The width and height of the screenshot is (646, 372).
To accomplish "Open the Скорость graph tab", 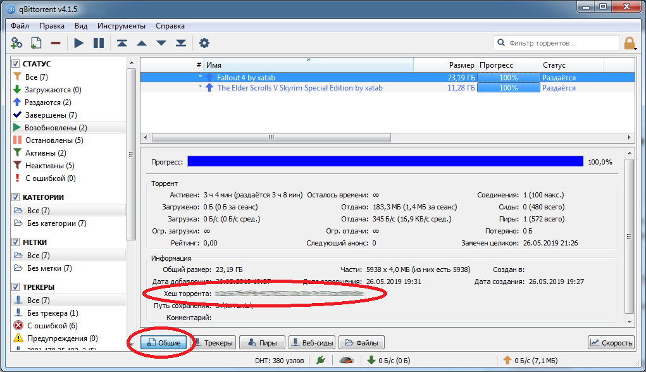I will coord(611,343).
